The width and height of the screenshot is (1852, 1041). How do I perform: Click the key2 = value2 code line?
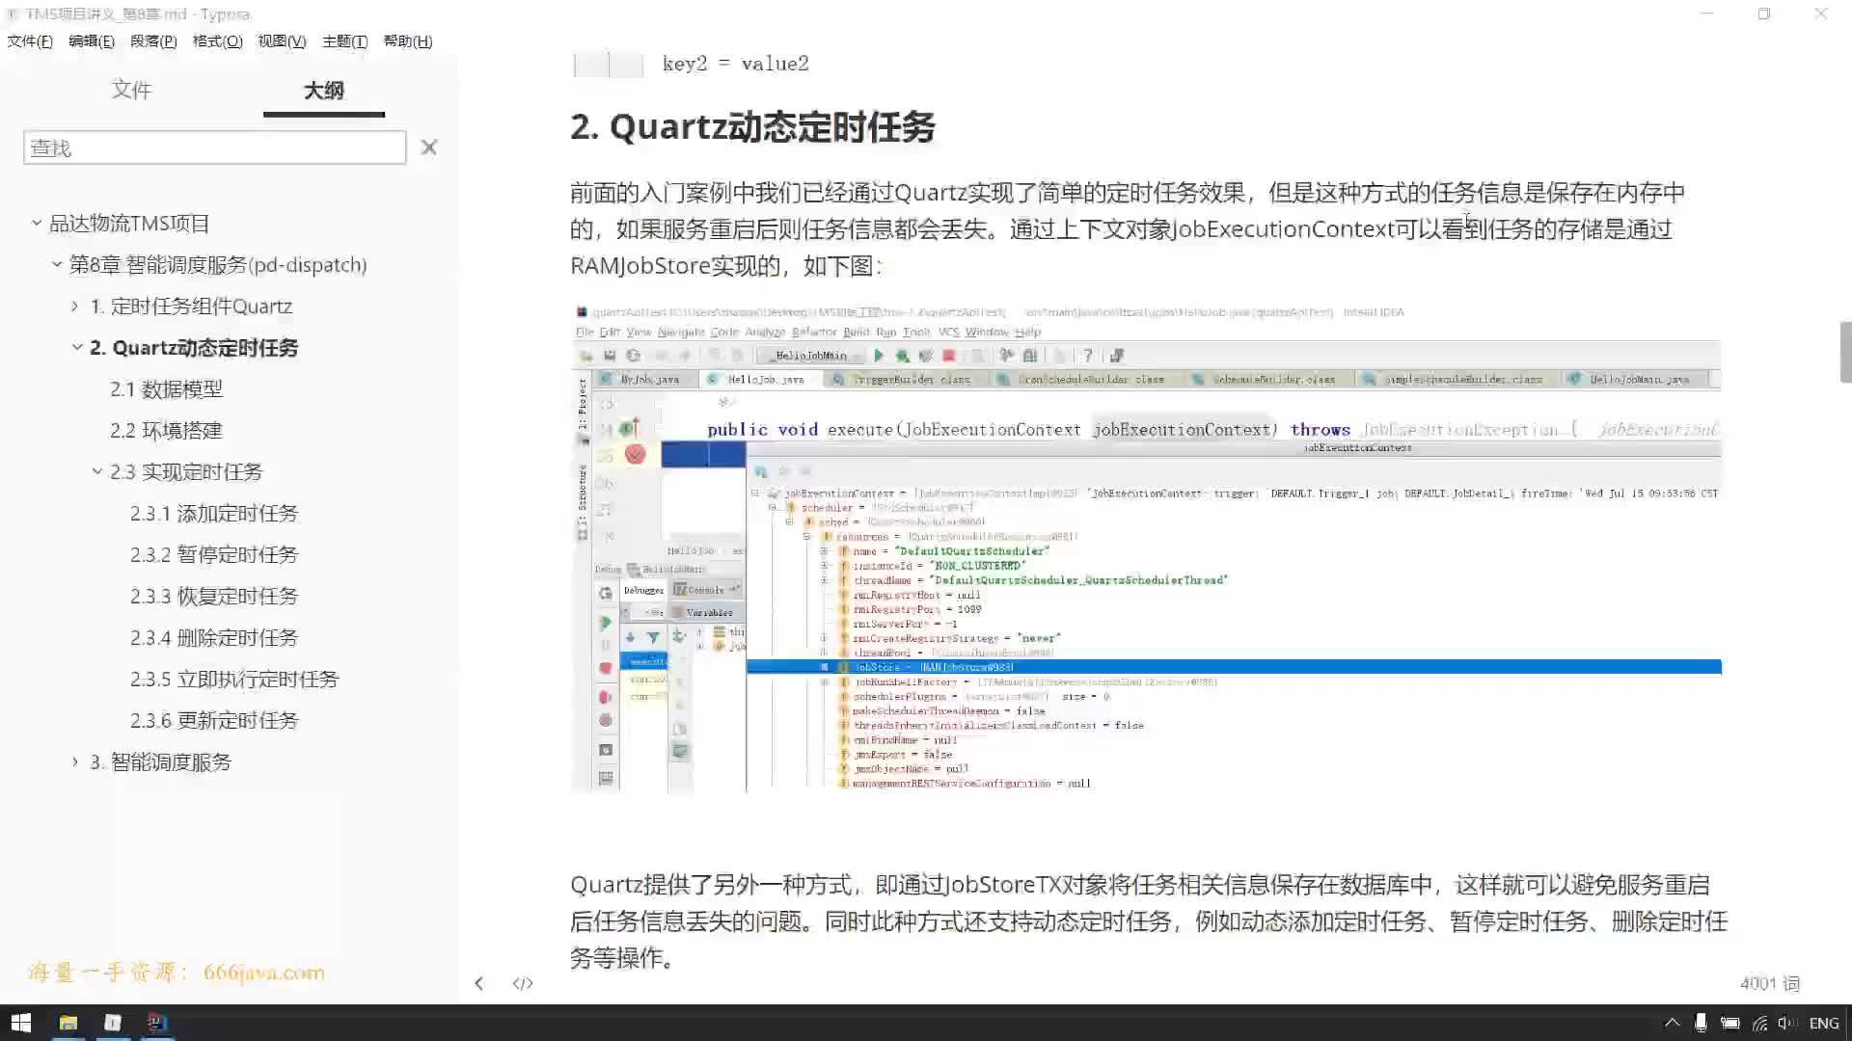[x=735, y=64]
